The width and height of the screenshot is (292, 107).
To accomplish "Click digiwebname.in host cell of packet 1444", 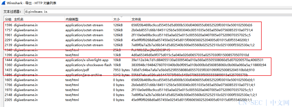I will 26,60.
